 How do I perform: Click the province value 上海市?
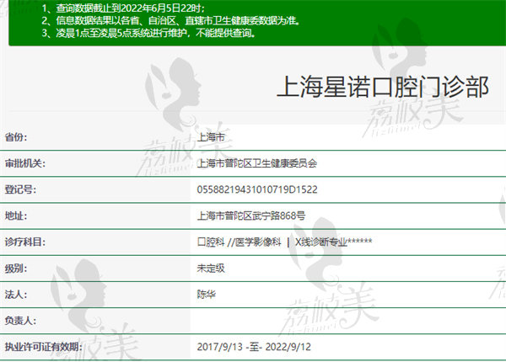click(211, 137)
